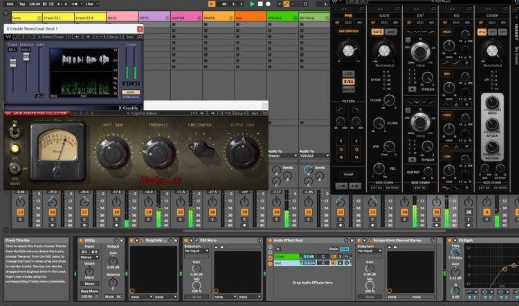Click the Tap tempo button
This screenshot has height=306, width=519.
[22, 4]
